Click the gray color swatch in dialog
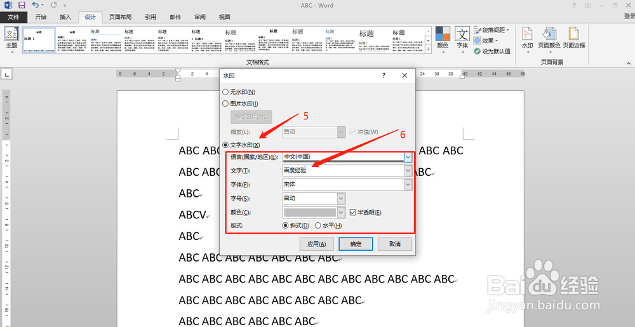 (310, 212)
